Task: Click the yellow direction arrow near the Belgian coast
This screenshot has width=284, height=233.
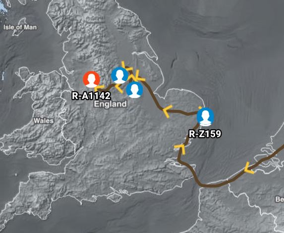Action: [x=249, y=168]
